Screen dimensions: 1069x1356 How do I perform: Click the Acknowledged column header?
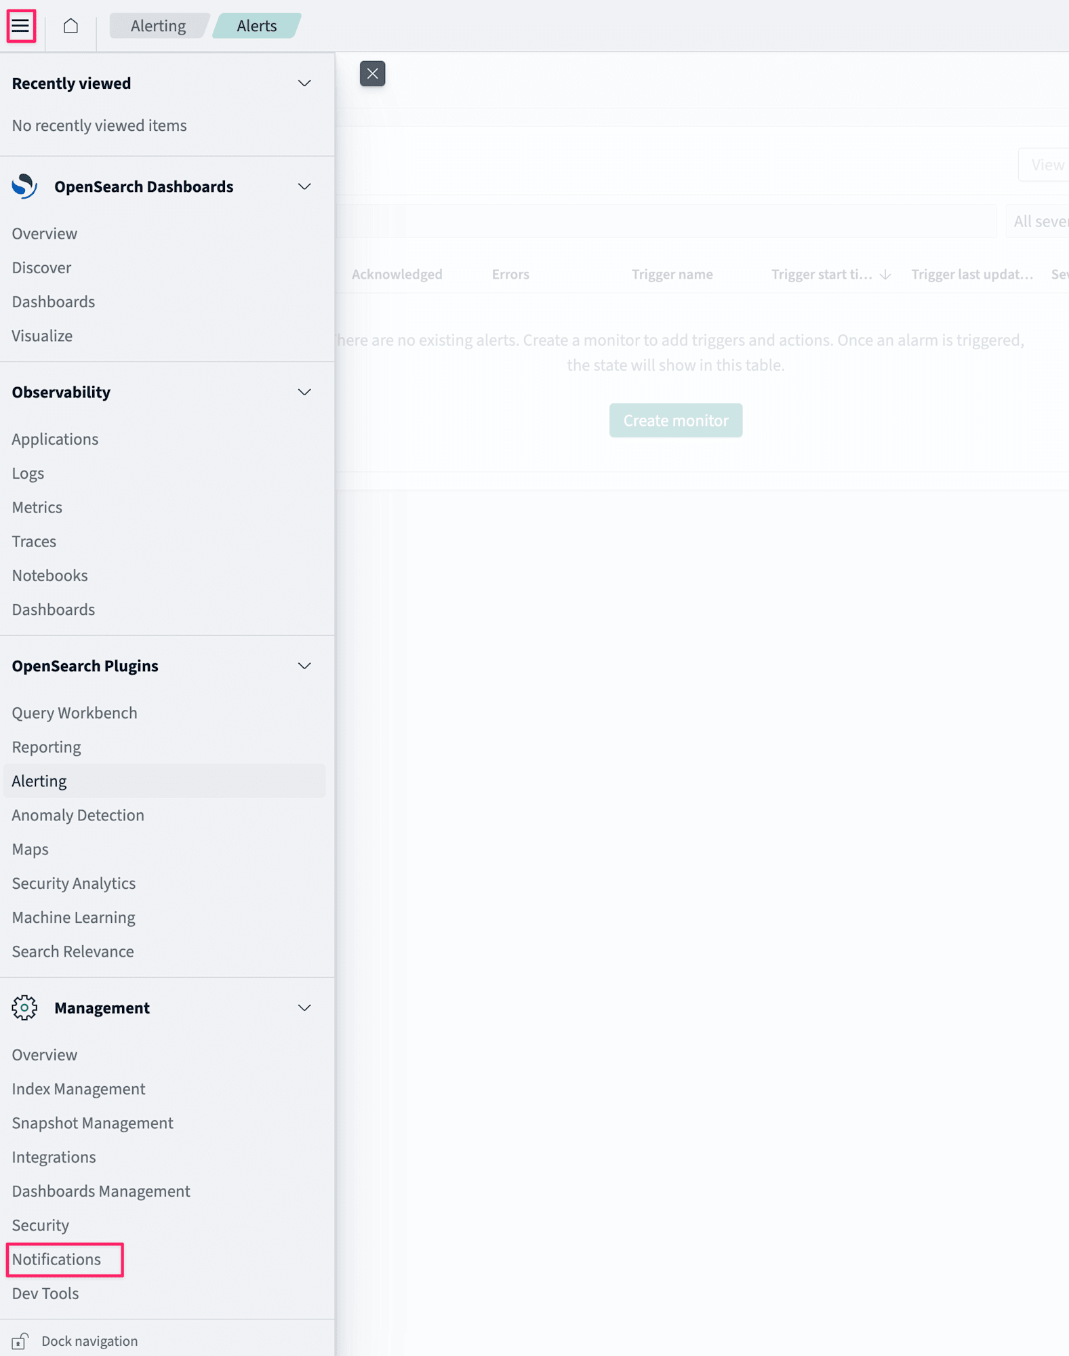click(x=397, y=275)
